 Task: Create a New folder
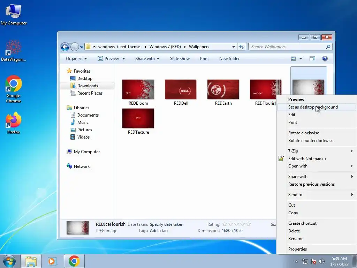coord(229,59)
